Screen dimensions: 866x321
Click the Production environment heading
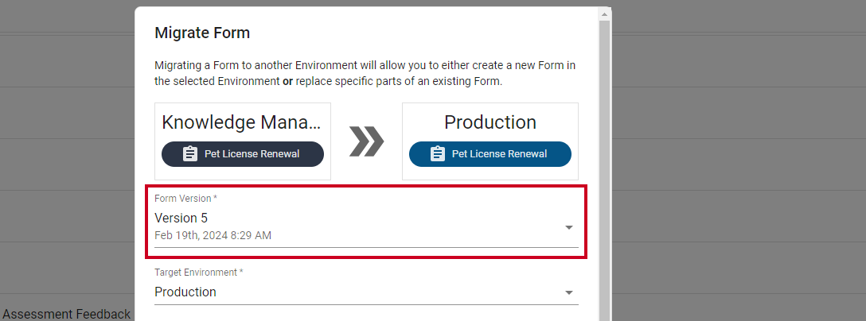(x=490, y=122)
